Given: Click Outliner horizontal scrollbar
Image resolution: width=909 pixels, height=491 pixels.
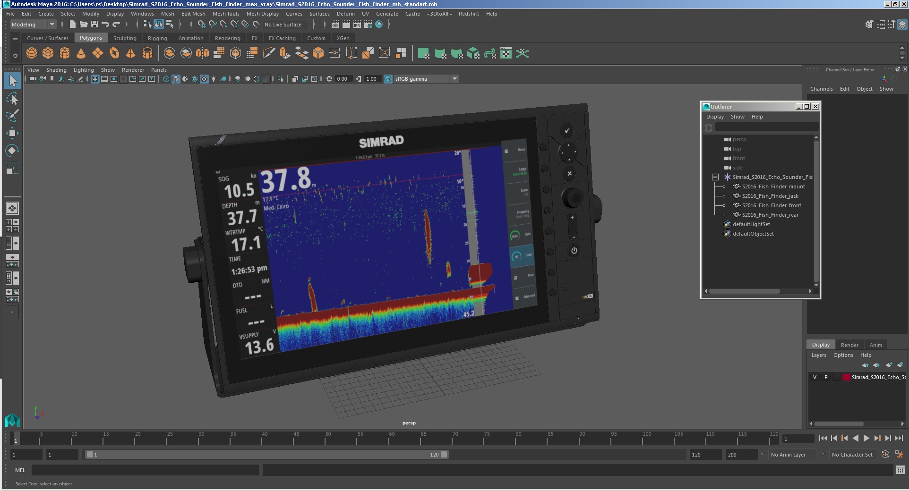Looking at the screenshot, I should (744, 291).
